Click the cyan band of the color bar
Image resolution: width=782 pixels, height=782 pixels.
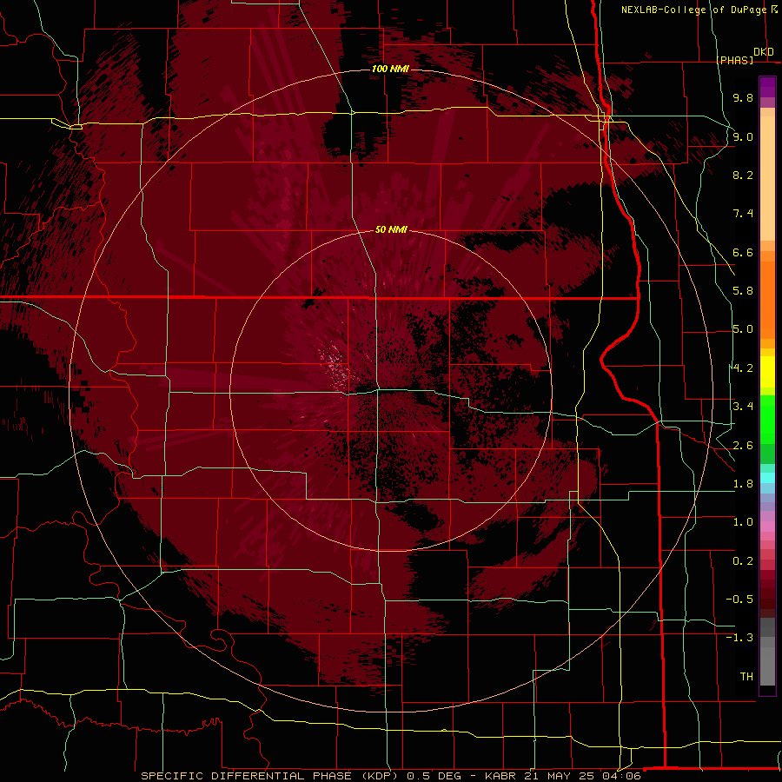click(767, 478)
